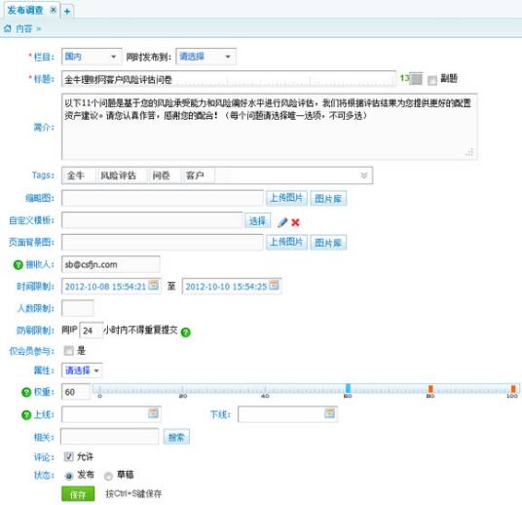Click the green 保存 button

click(78, 494)
